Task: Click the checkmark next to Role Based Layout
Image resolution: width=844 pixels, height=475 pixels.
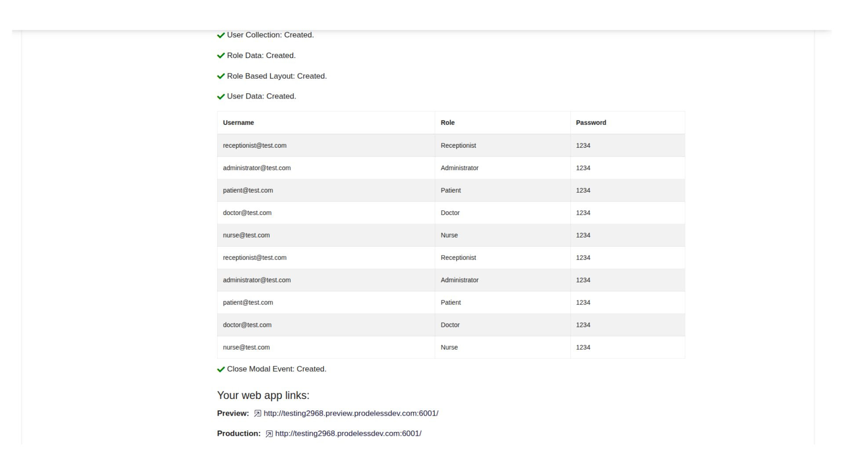Action: coord(221,76)
